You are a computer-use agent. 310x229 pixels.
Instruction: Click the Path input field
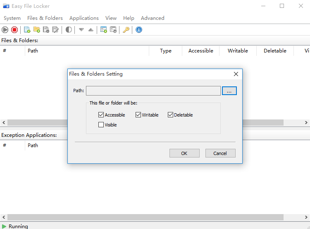coord(153,91)
